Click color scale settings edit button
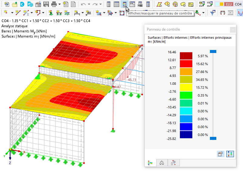Screen dimensions: 243x172 pyautogui.click(x=220, y=154)
